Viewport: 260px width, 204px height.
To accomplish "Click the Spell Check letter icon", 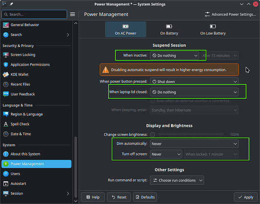I will coord(6,124).
